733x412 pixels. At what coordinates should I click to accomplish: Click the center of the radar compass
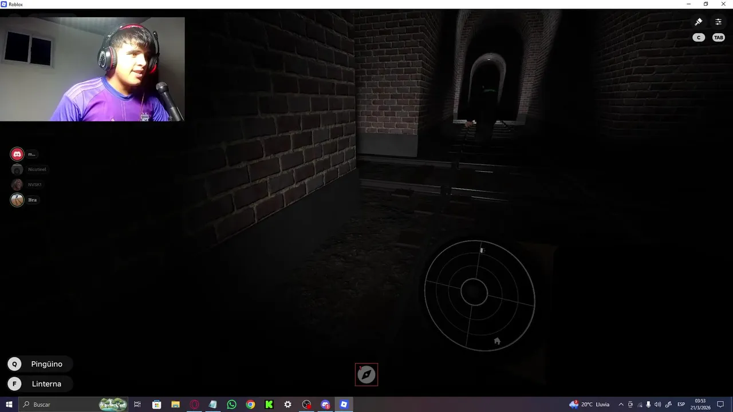coord(474,293)
